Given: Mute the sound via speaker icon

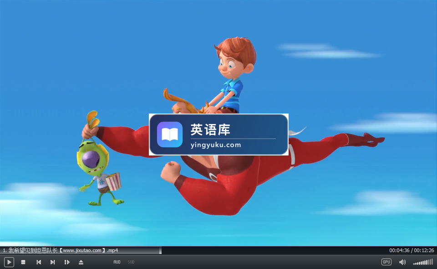Looking at the screenshot, I should pos(402,262).
